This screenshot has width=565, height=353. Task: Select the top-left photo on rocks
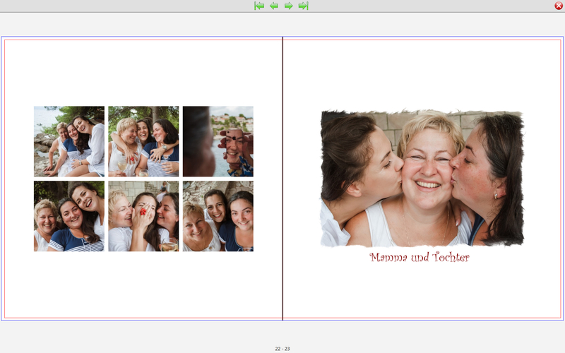tap(69, 141)
